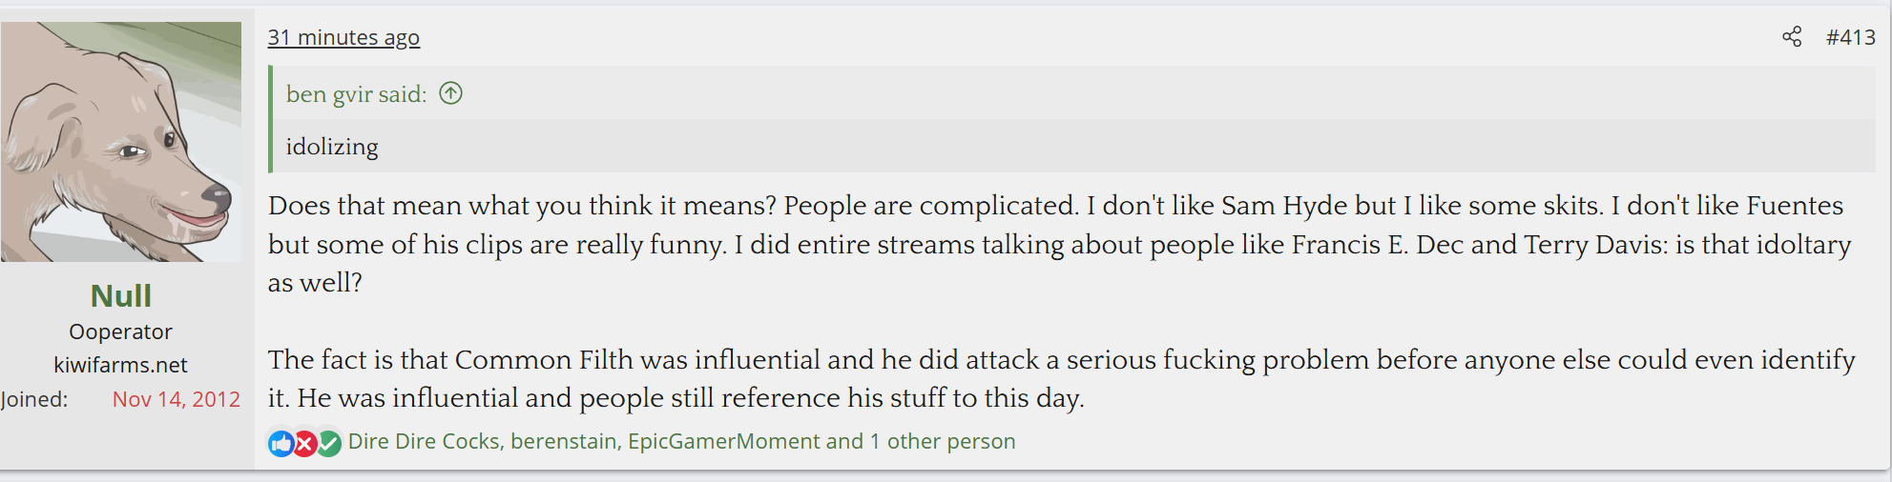Click the Nov 14, 2012 join date
Viewport: 1892px width, 482px height.
177,399
